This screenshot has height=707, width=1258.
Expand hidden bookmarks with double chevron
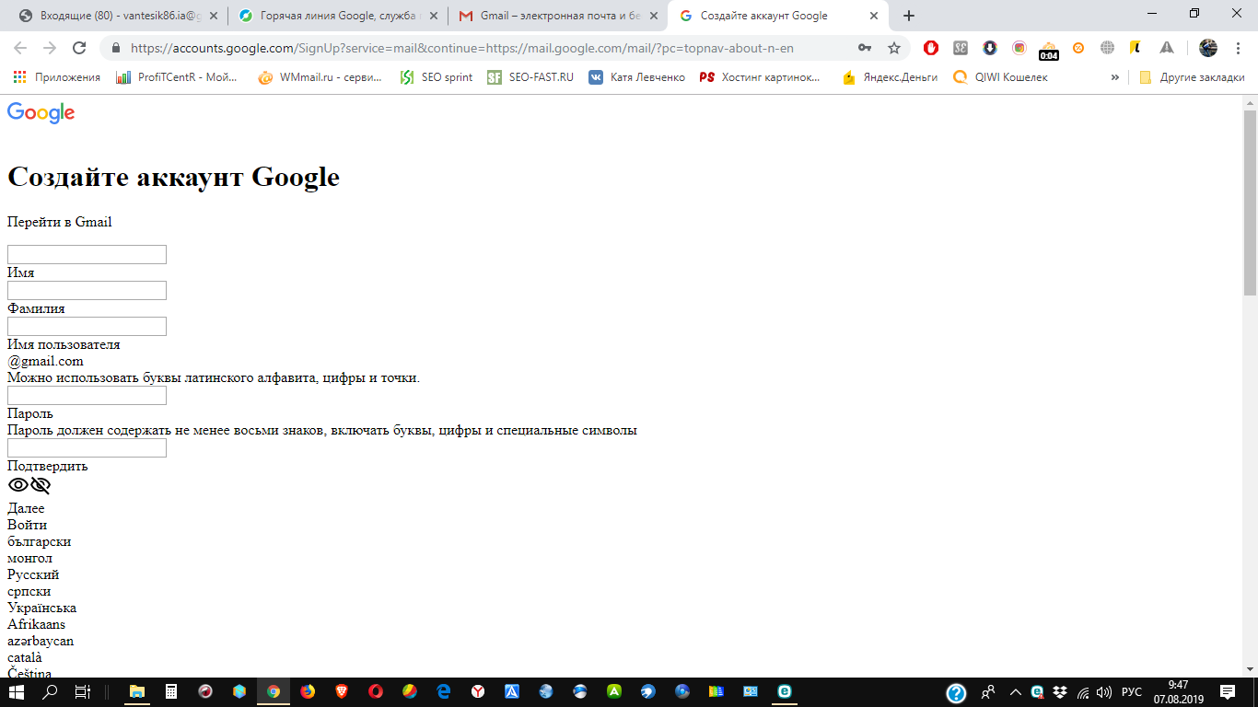coord(1115,77)
